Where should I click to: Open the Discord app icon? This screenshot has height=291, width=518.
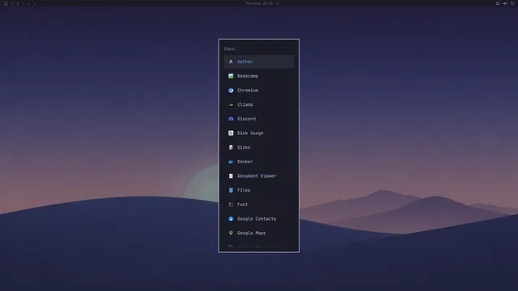pos(231,119)
